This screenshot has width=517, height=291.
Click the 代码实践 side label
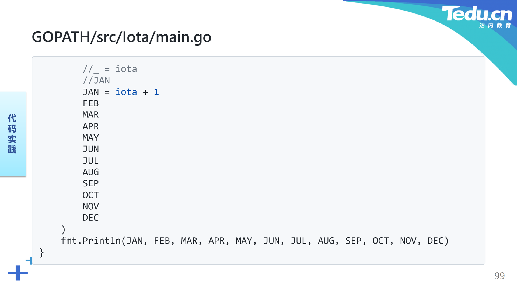click(12, 134)
